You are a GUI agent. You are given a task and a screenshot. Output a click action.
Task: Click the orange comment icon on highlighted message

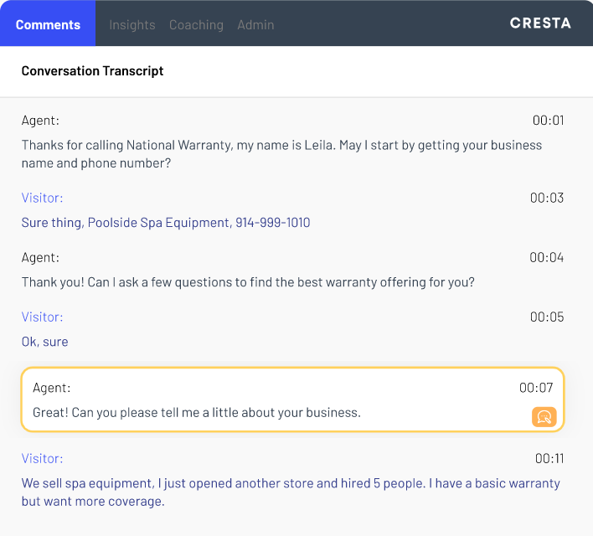544,416
